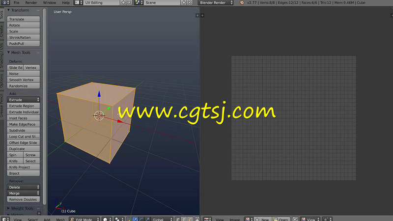Add a new screen layout with plus icon
The height and width of the screenshot is (221, 393).
coord(123,2)
